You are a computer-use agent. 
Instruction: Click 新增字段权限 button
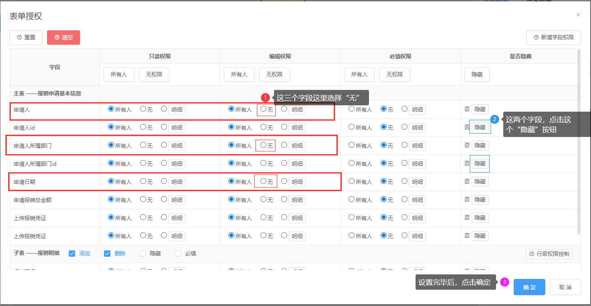[553, 38]
